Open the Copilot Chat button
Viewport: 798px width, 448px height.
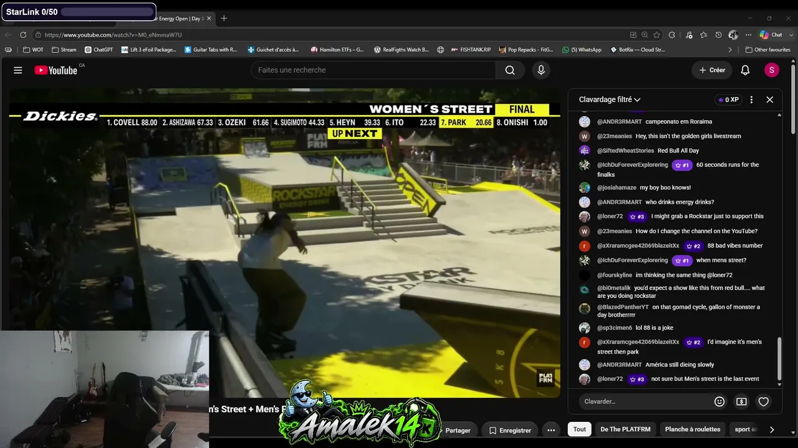pos(771,35)
